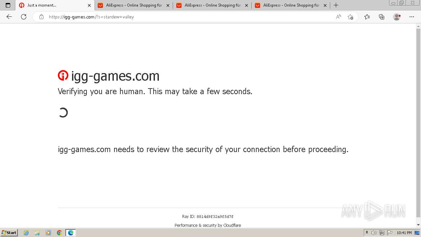
Task: Open Read Aloud icon in address bar
Action: (x=338, y=17)
